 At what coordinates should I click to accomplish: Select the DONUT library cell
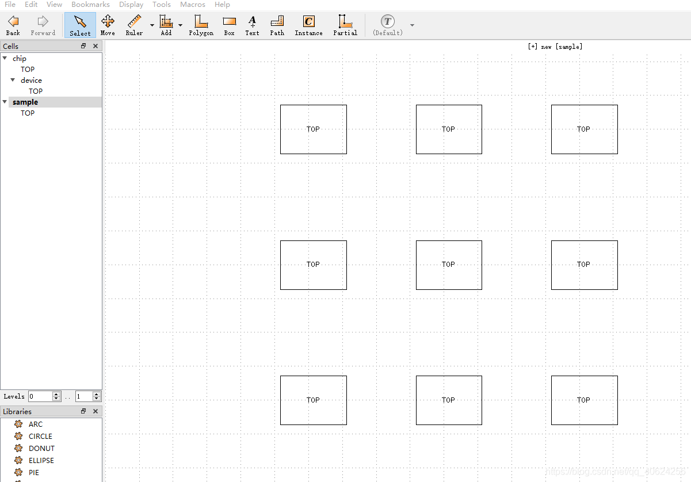tap(41, 448)
